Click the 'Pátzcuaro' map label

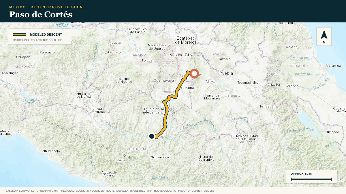(47, 52)
